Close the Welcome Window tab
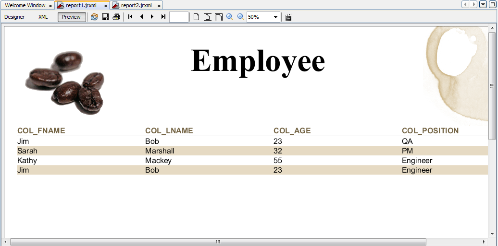 click(x=50, y=6)
